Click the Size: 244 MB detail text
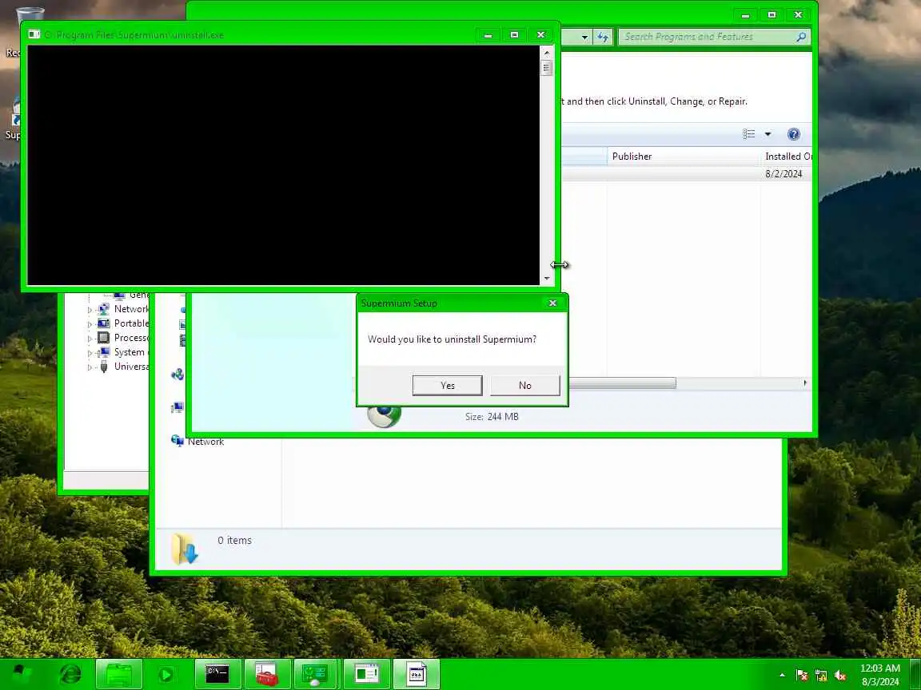 pyautogui.click(x=492, y=417)
